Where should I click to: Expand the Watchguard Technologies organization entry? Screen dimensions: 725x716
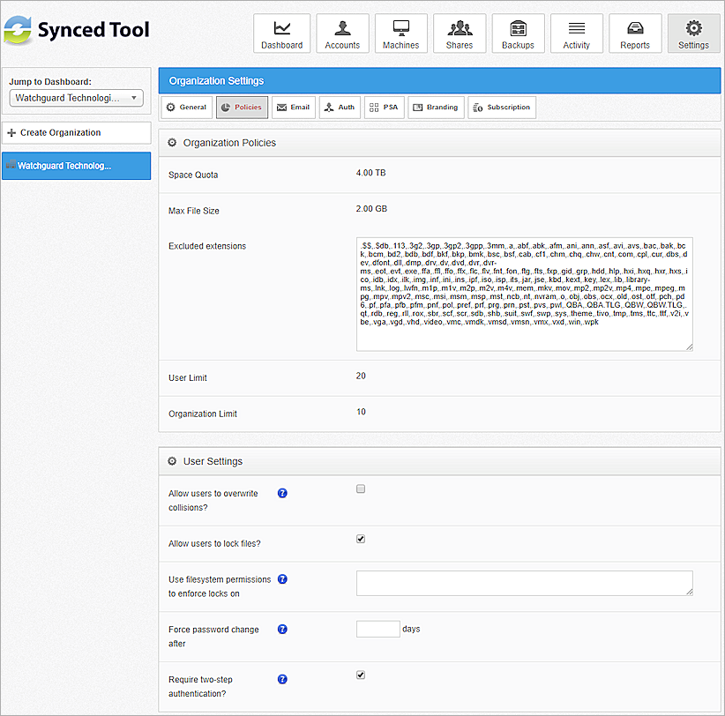tap(76, 166)
